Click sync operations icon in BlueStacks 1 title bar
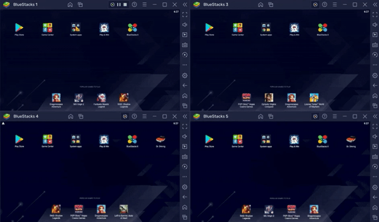 (x=112, y=5)
